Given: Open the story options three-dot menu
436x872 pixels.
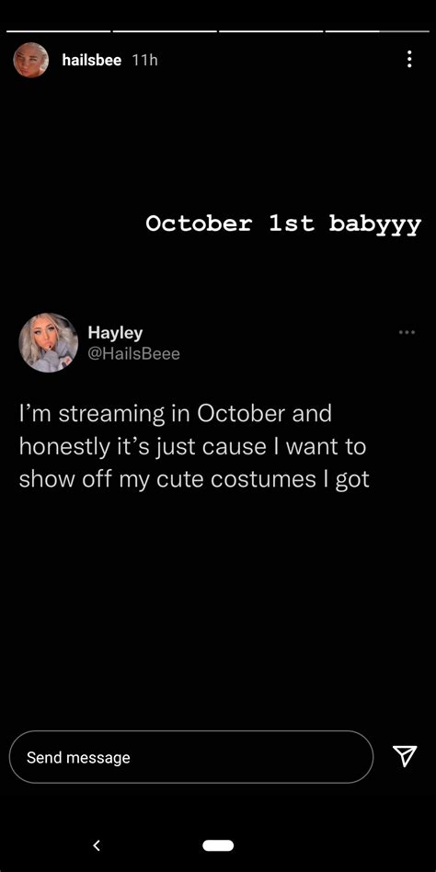Looking at the screenshot, I should click(x=409, y=59).
